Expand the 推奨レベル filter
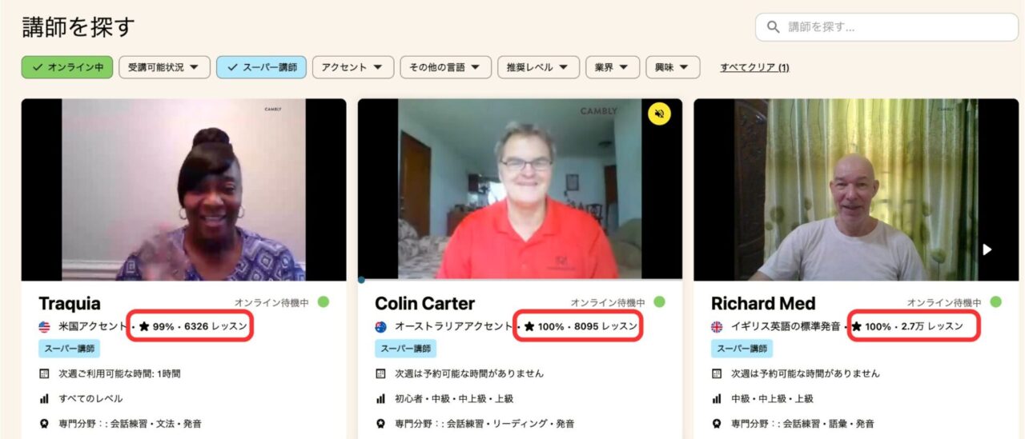Viewport: 1025px width, 439px height. click(x=538, y=67)
